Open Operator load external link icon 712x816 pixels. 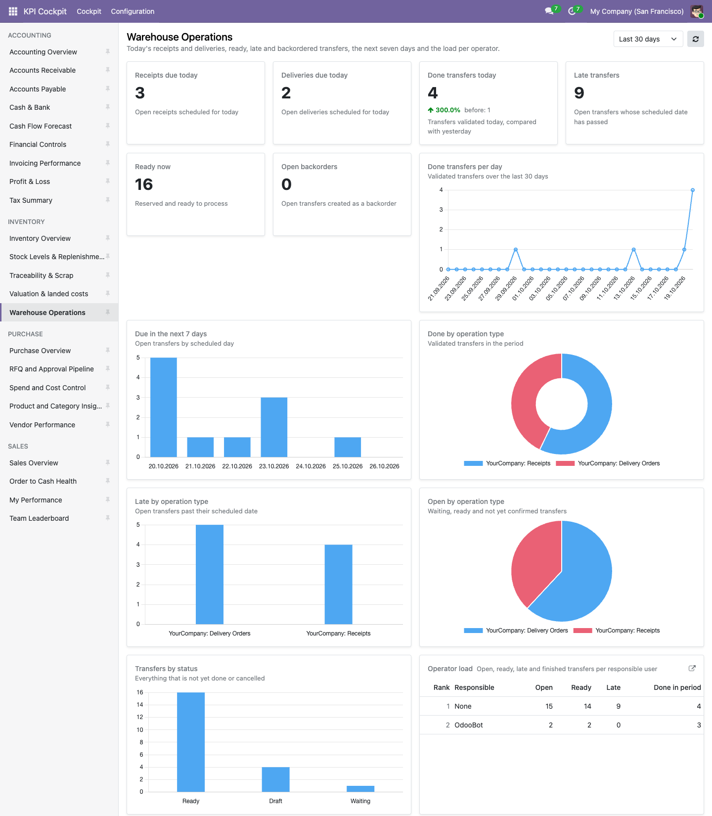pos(692,668)
